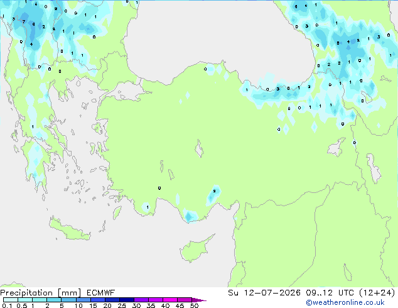Pick the 15–20 mm blue legend swatch
The image size is (398, 308).
(x=97, y=300)
